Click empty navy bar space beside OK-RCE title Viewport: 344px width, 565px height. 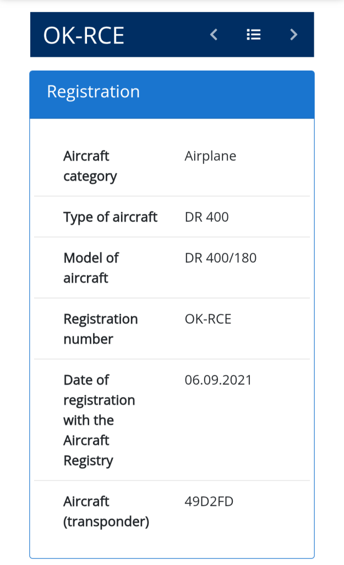pyautogui.click(x=165, y=35)
